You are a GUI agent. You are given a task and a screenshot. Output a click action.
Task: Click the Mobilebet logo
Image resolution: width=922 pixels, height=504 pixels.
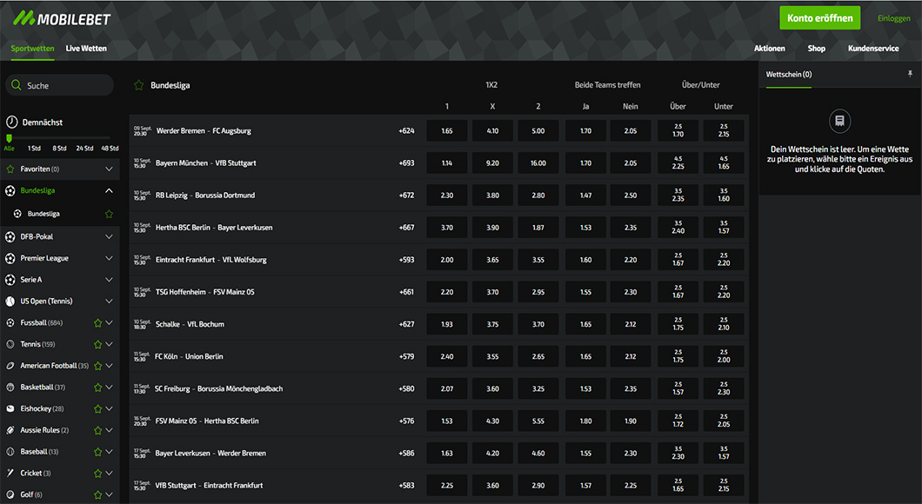click(x=62, y=19)
